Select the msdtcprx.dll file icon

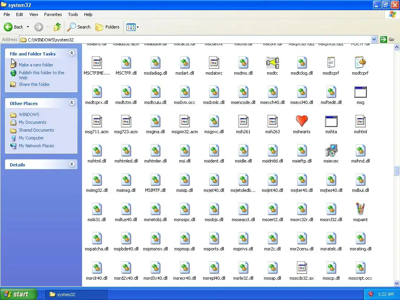pyautogui.click(x=97, y=92)
